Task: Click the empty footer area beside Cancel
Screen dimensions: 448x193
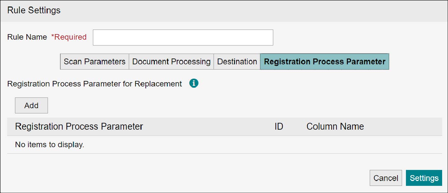Action: (186, 178)
